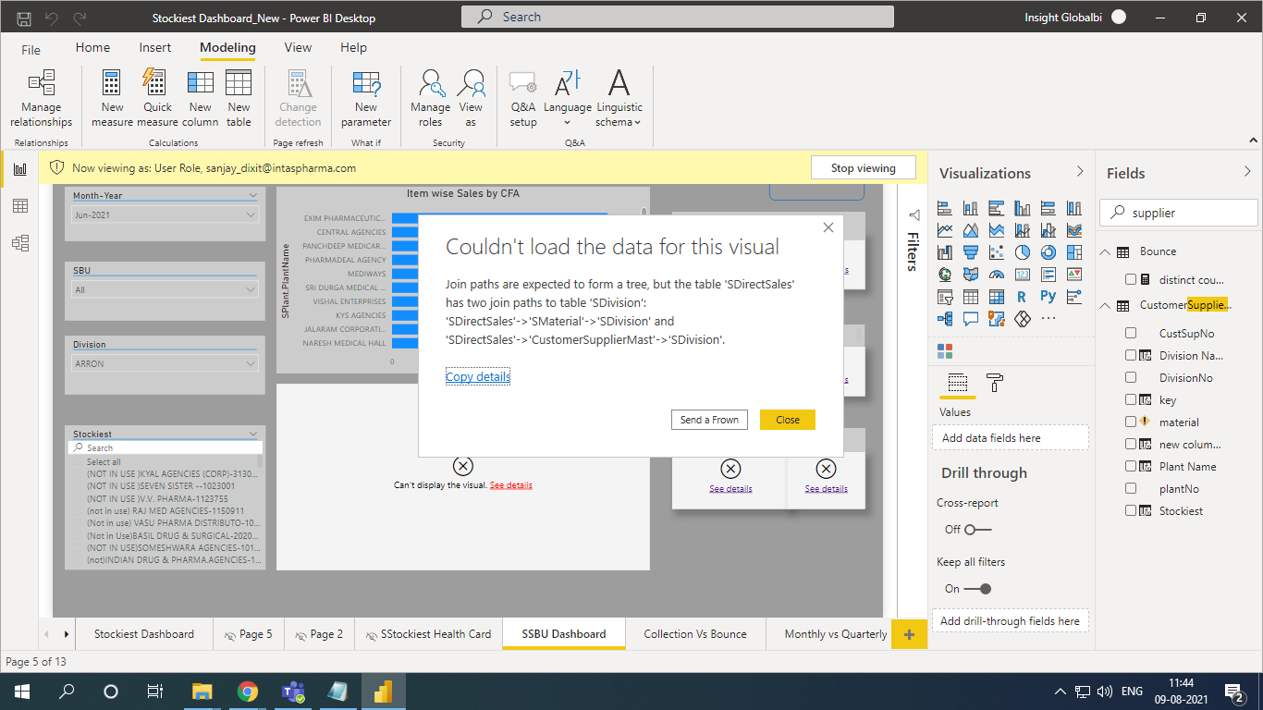This screenshot has height=710, width=1263.
Task: Click Copy details link in error dialog
Action: [478, 377]
